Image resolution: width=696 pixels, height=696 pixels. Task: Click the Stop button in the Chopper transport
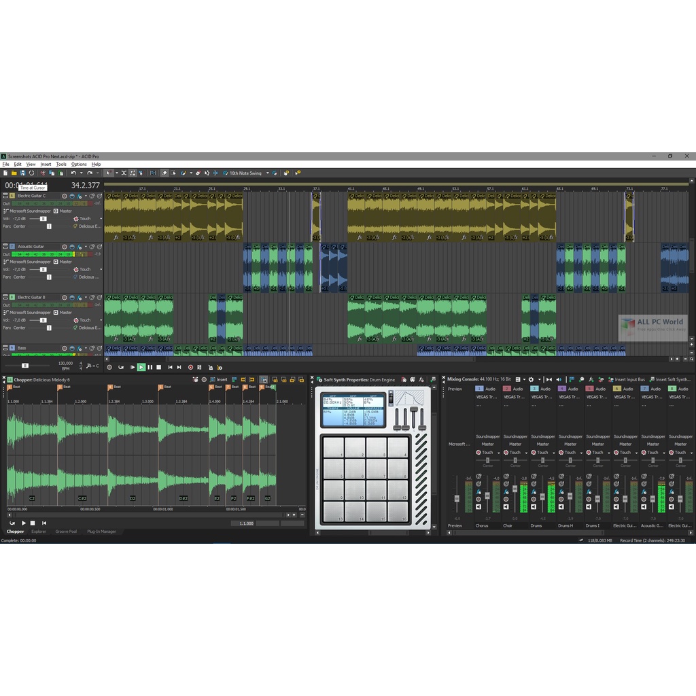pos(32,523)
